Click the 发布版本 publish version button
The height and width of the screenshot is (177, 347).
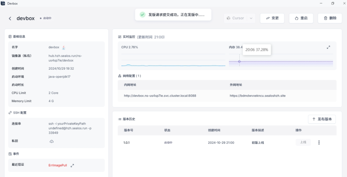322,119
